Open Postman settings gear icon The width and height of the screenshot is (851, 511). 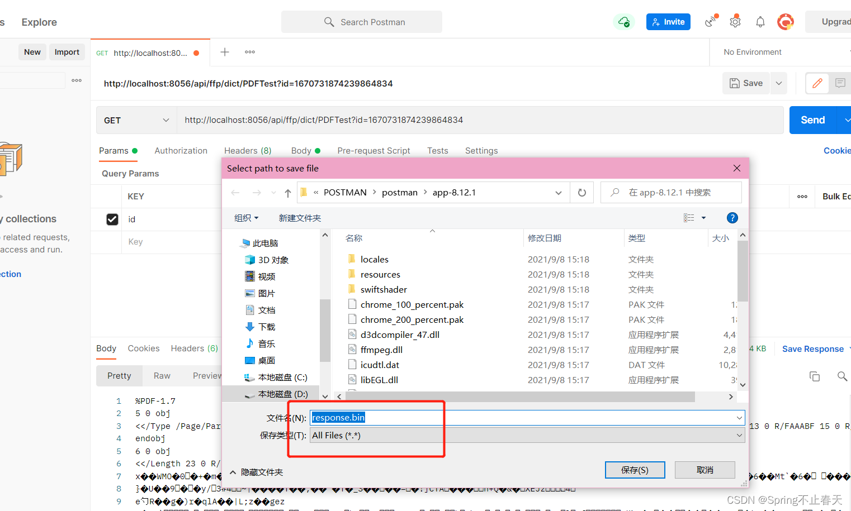point(735,22)
